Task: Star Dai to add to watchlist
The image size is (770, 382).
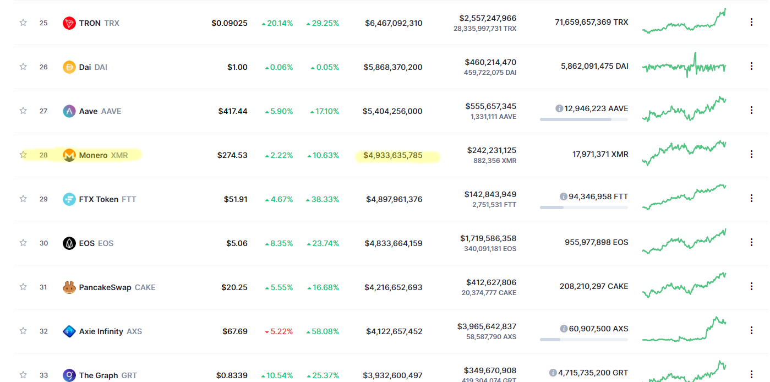Action: pos(23,67)
